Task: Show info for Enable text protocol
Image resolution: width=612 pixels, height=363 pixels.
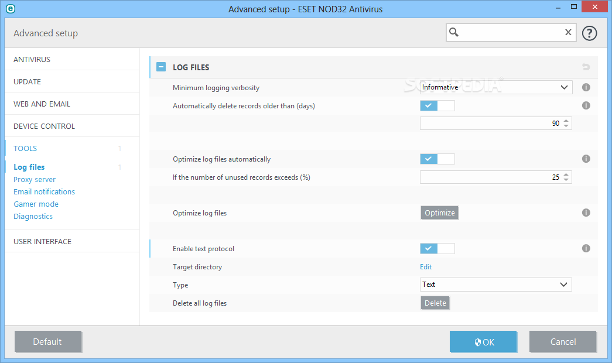Action: pyautogui.click(x=586, y=248)
